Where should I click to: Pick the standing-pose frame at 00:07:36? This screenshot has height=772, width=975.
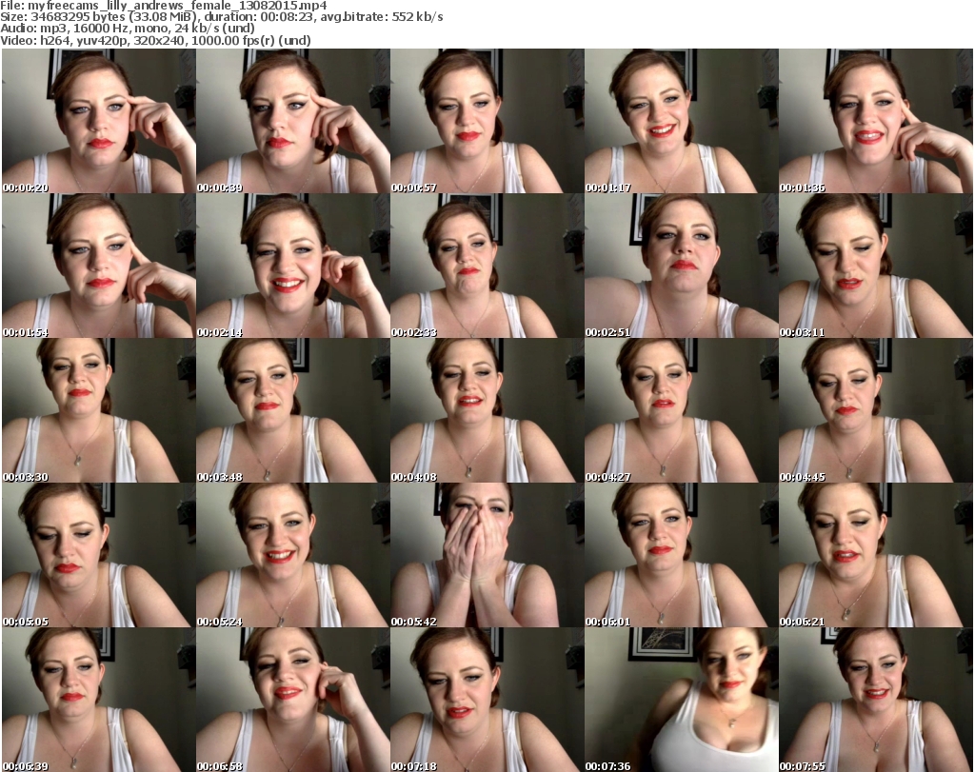tap(681, 700)
